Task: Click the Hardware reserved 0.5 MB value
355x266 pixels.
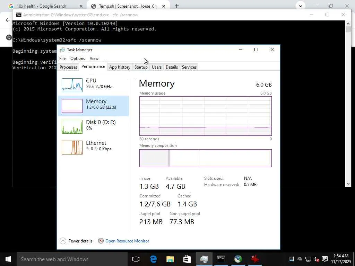Action: pyautogui.click(x=250, y=185)
